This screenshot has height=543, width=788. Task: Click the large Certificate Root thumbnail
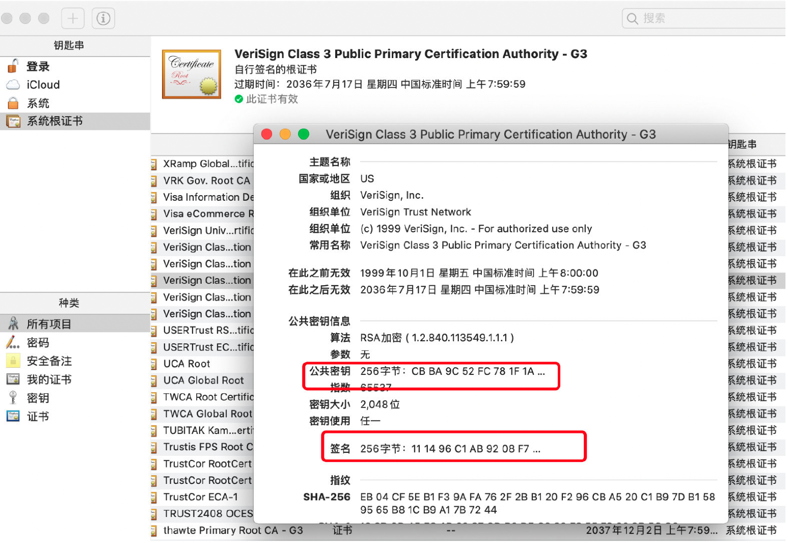pos(192,74)
